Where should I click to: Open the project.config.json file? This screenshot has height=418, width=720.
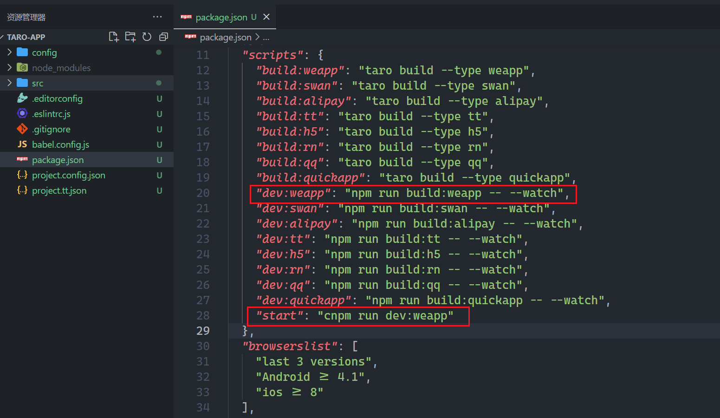tap(69, 175)
